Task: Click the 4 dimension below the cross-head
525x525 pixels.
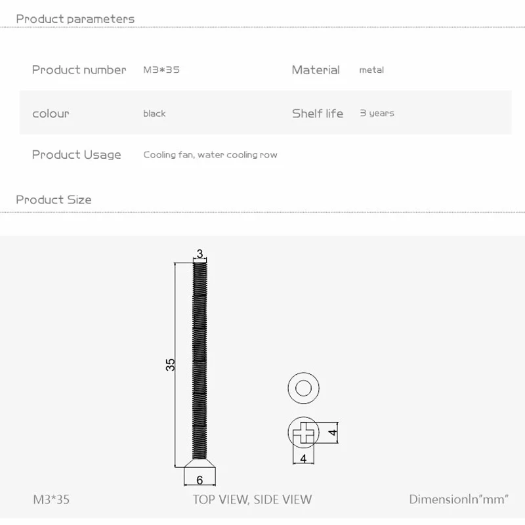Action: (x=303, y=459)
